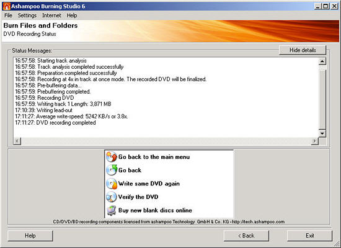Exit the burning application
Viewport: 341px width, 248px height.
[x=309, y=236]
